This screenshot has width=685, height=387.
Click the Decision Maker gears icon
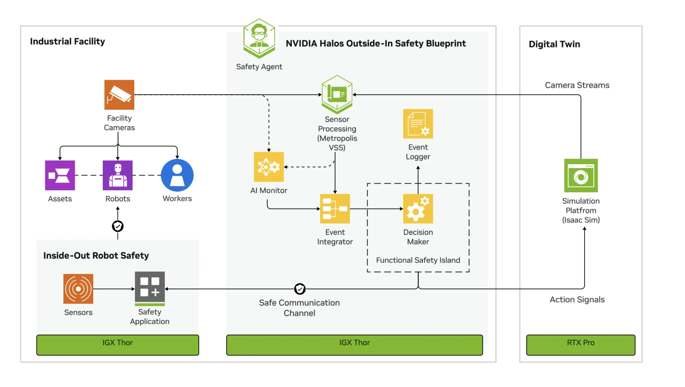[418, 209]
